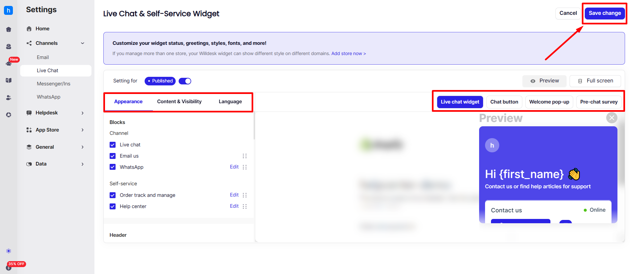Viewport: 630px width, 274px height.
Task: Click the New-badged bot icon in left rail
Action: point(9,63)
